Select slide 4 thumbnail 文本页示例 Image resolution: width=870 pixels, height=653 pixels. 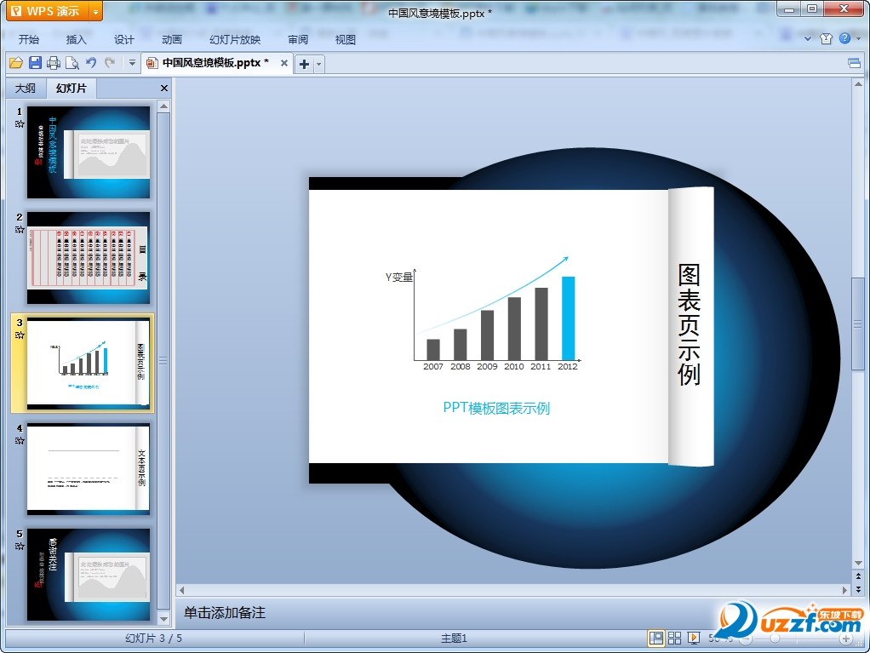tap(89, 469)
